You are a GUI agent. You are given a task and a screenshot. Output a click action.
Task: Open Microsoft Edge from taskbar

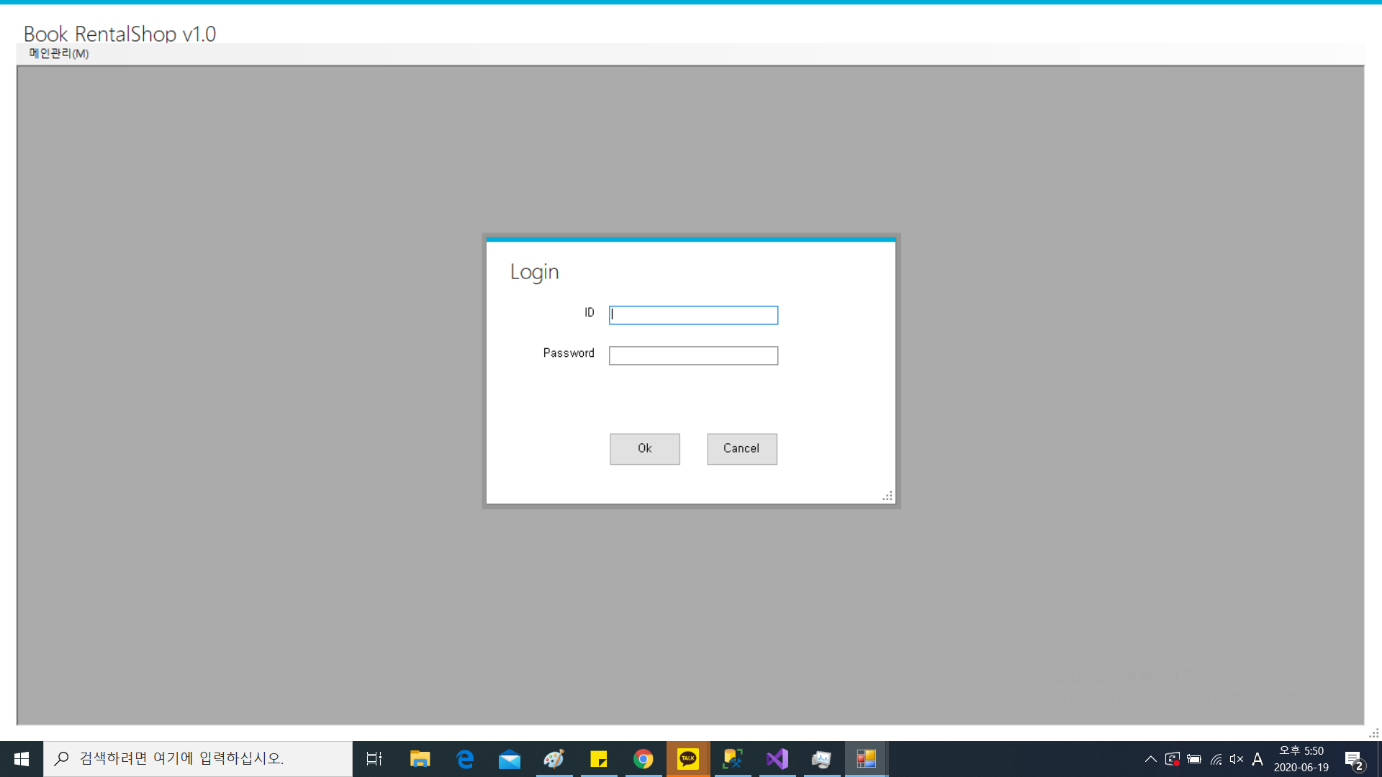coord(465,759)
